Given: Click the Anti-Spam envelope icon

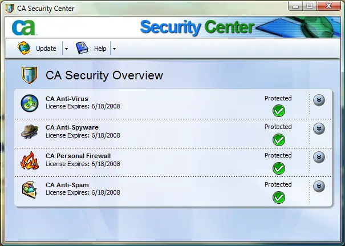Looking at the screenshot, I should pyautogui.click(x=29, y=189).
